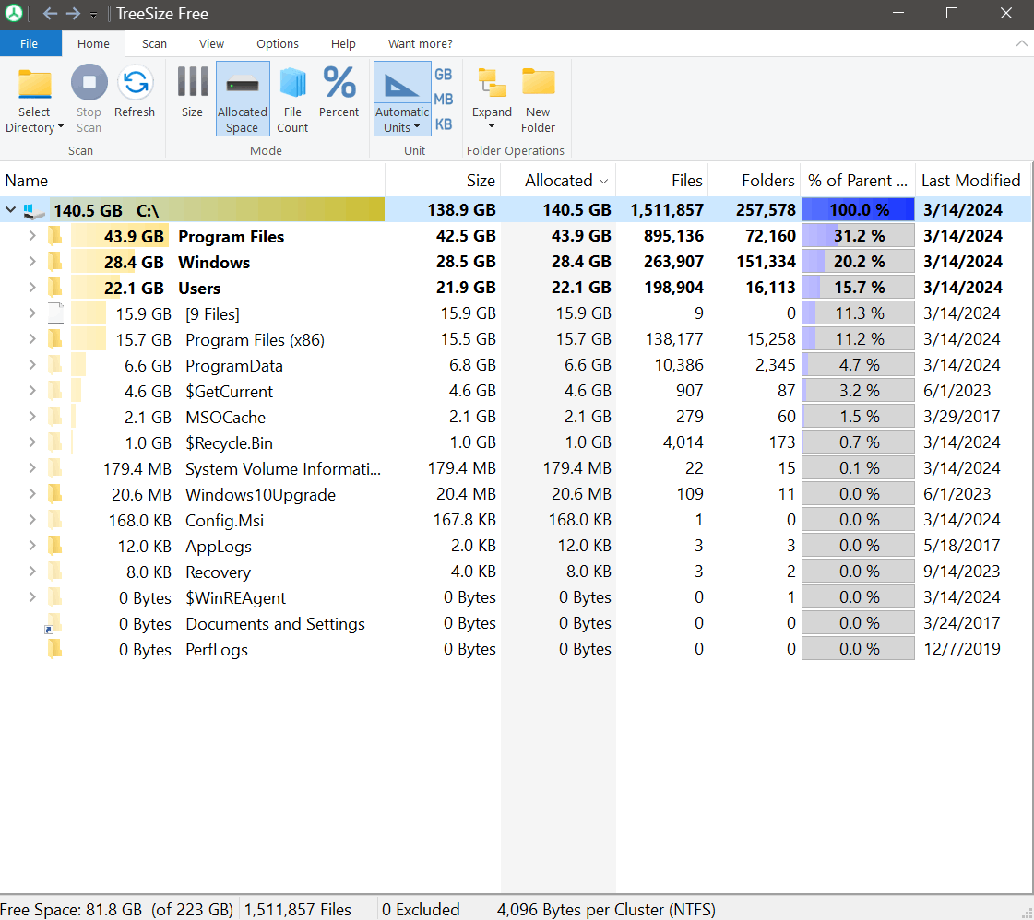Expand the Program Files (x86) folder
Viewport: 1034px width, 920px height.
[x=32, y=339]
